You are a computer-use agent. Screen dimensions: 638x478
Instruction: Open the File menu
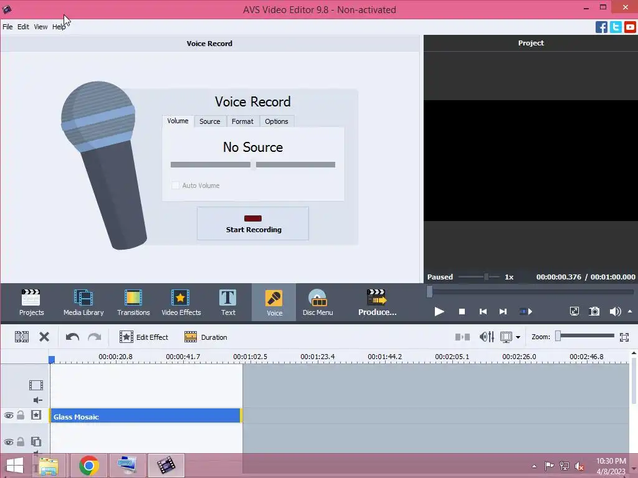(7, 27)
